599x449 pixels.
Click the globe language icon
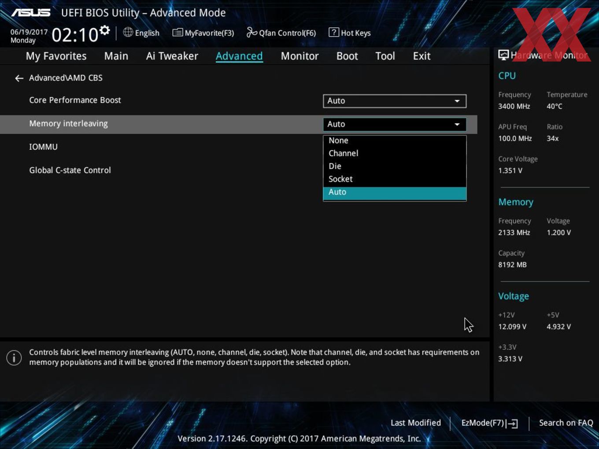point(128,32)
